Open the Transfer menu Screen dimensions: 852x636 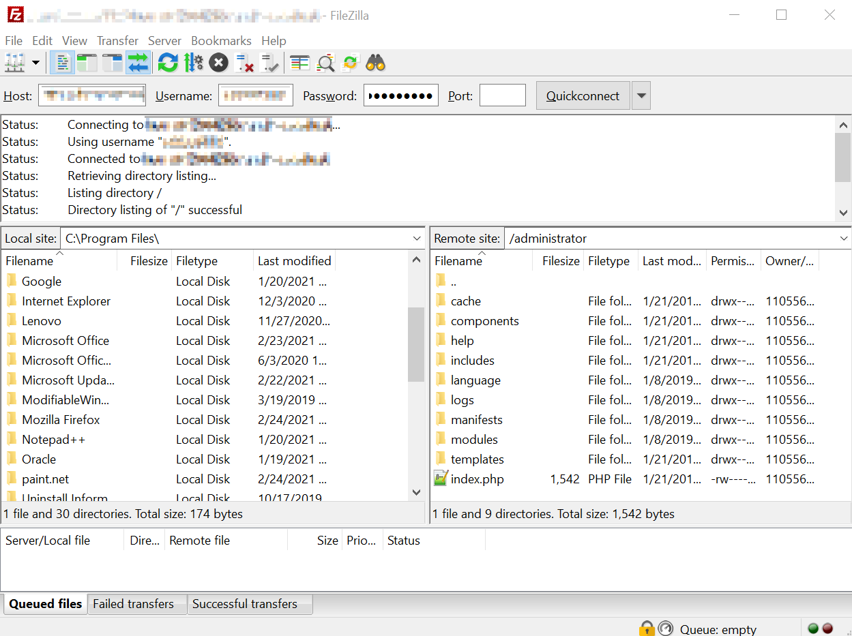117,41
